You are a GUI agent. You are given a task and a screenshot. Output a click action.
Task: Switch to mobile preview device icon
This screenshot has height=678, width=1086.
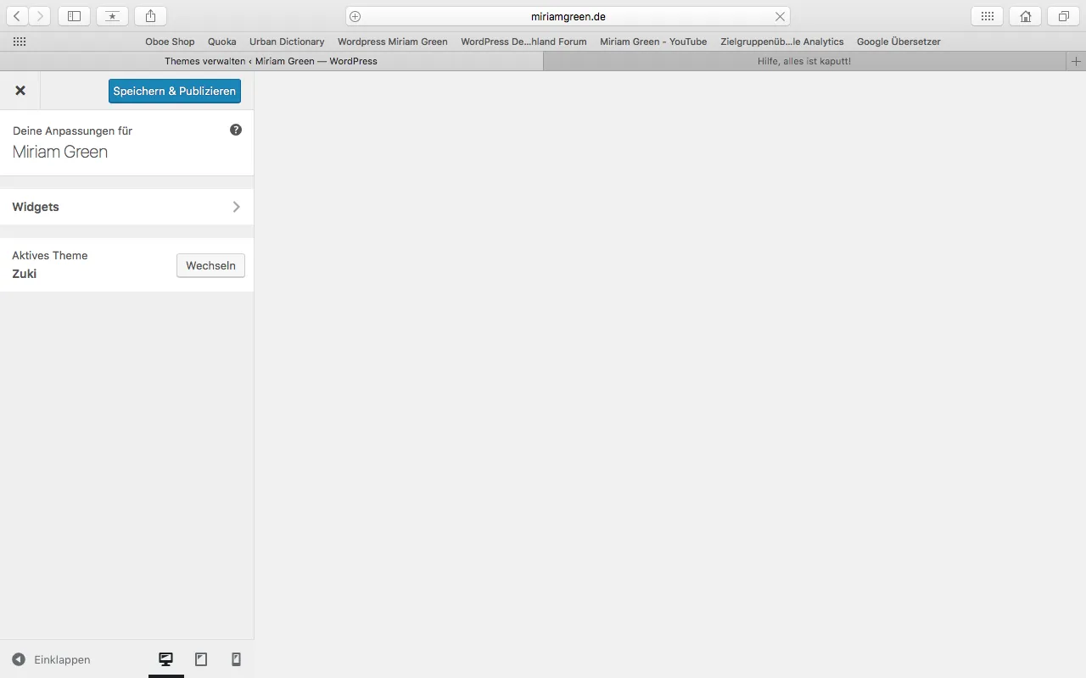237,659
